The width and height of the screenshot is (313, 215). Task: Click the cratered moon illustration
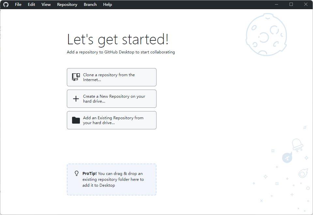coord(266,34)
